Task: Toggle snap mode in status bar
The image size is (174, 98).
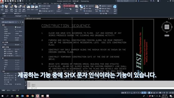Action: click(x=128, y=93)
